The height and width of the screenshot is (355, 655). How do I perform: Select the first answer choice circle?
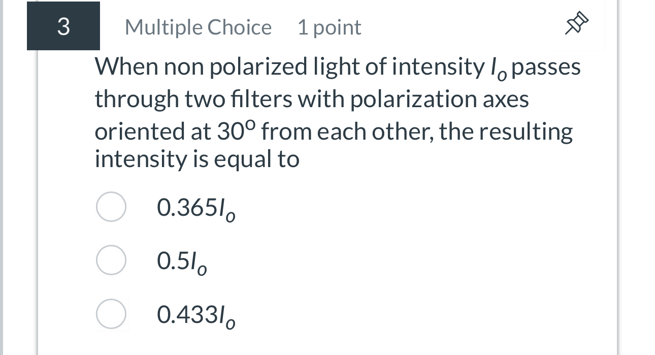point(111,206)
